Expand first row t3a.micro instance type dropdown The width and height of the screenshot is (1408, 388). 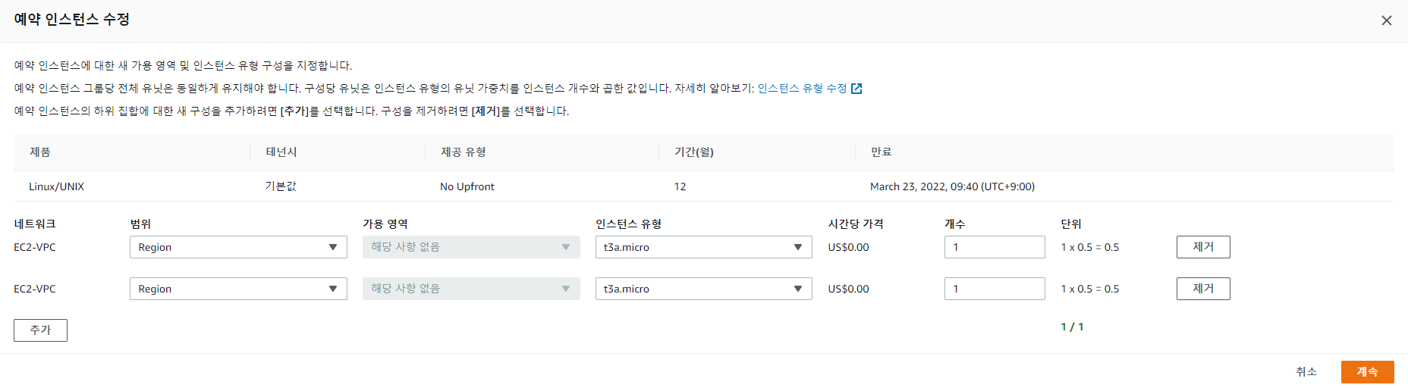coord(703,247)
